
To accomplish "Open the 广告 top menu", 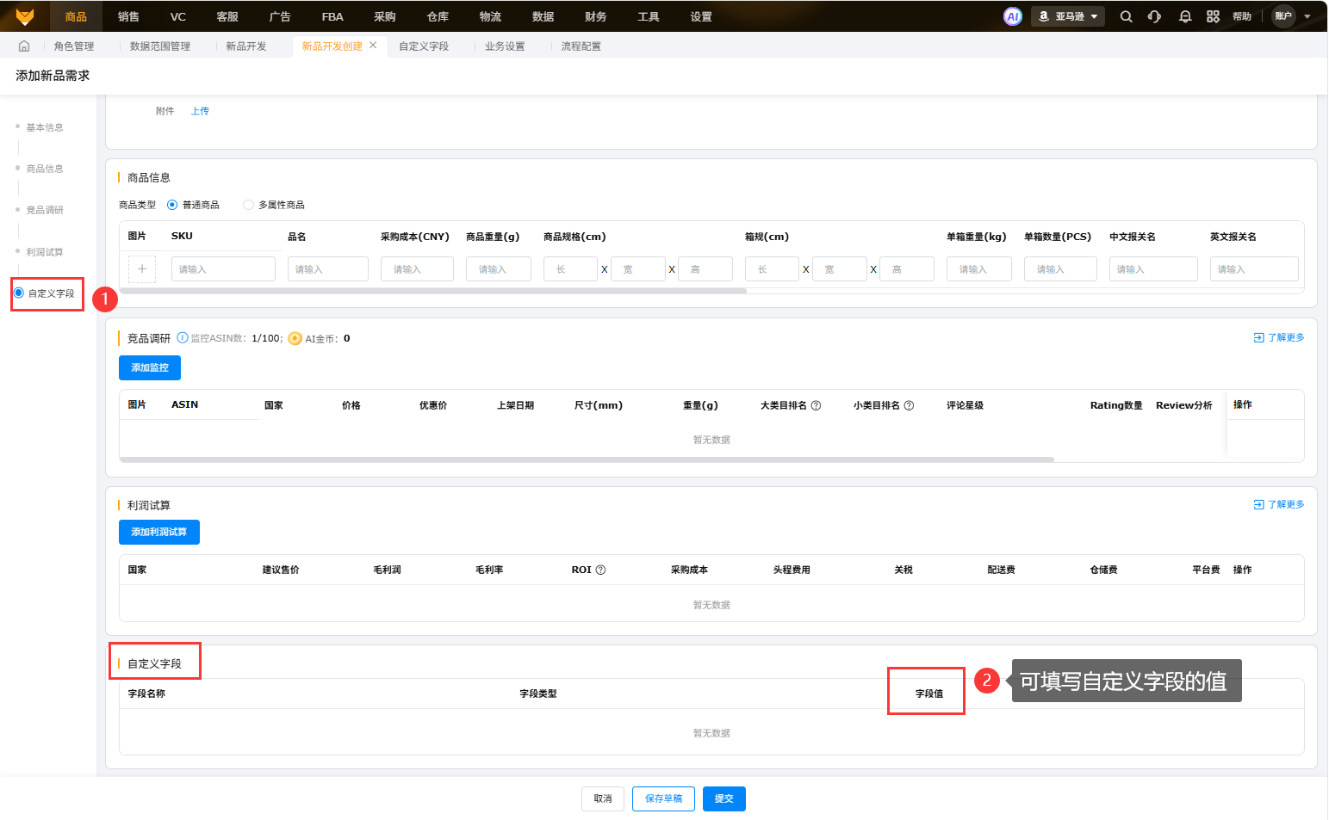I will coord(280,16).
